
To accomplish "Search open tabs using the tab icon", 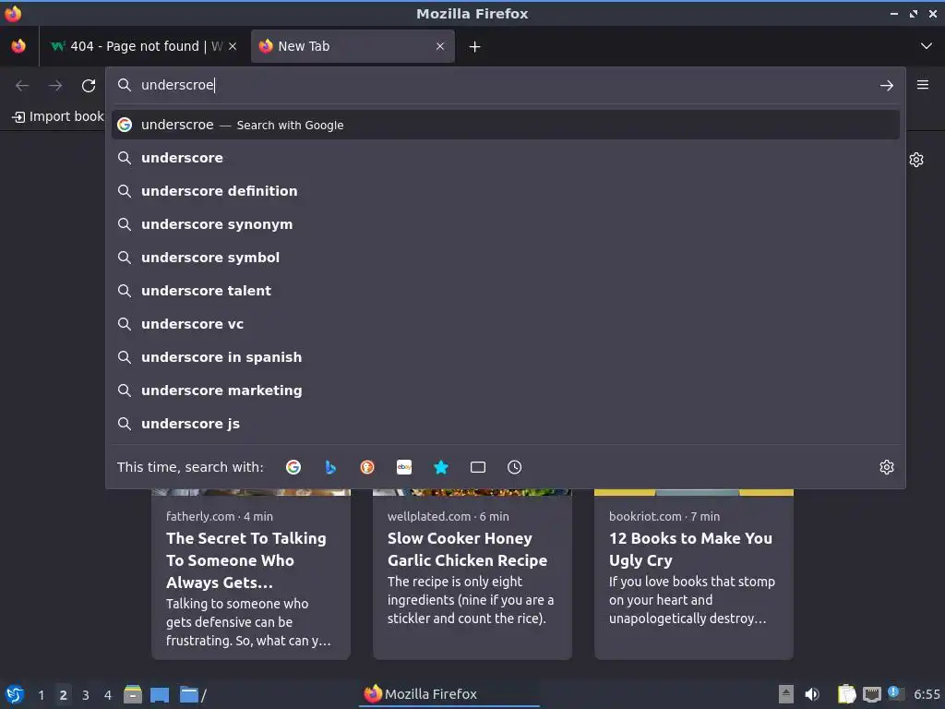I will pyautogui.click(x=478, y=467).
